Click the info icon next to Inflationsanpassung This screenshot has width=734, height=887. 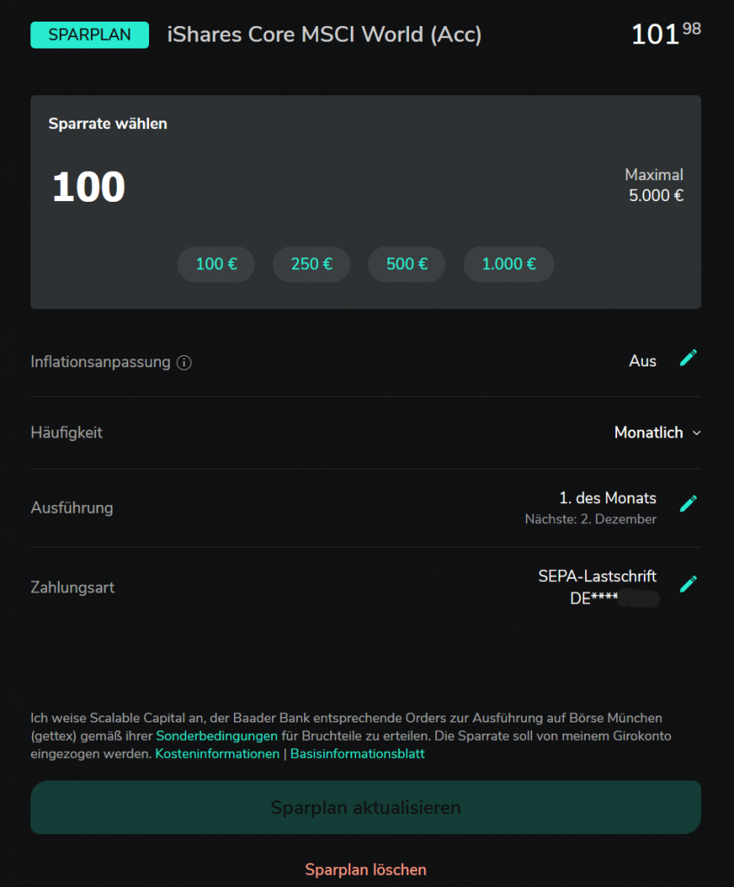coord(184,363)
